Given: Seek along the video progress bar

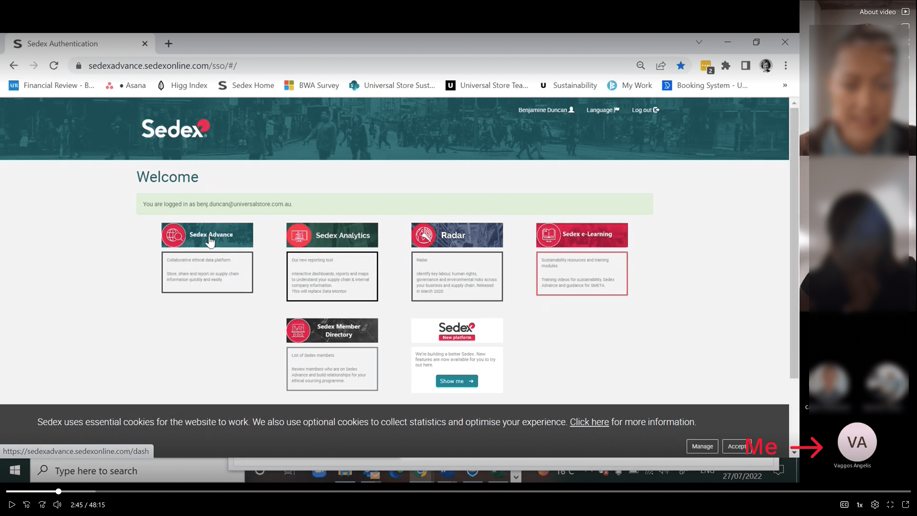Looking at the screenshot, I should 458,491.
